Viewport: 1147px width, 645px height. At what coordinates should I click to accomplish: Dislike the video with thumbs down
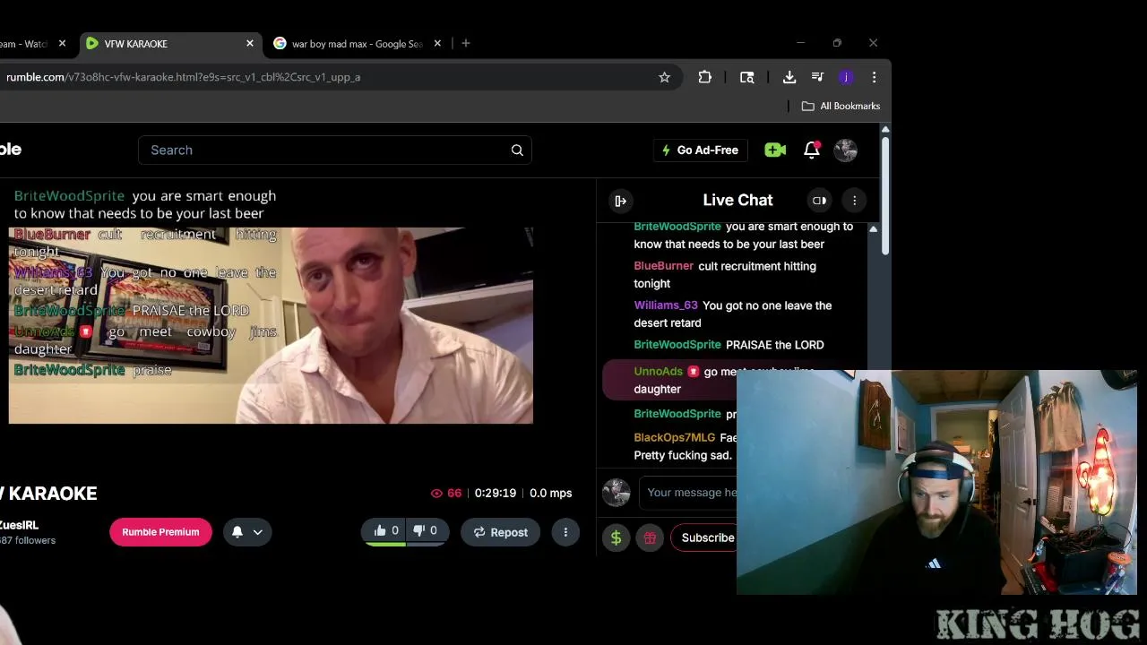(x=426, y=531)
